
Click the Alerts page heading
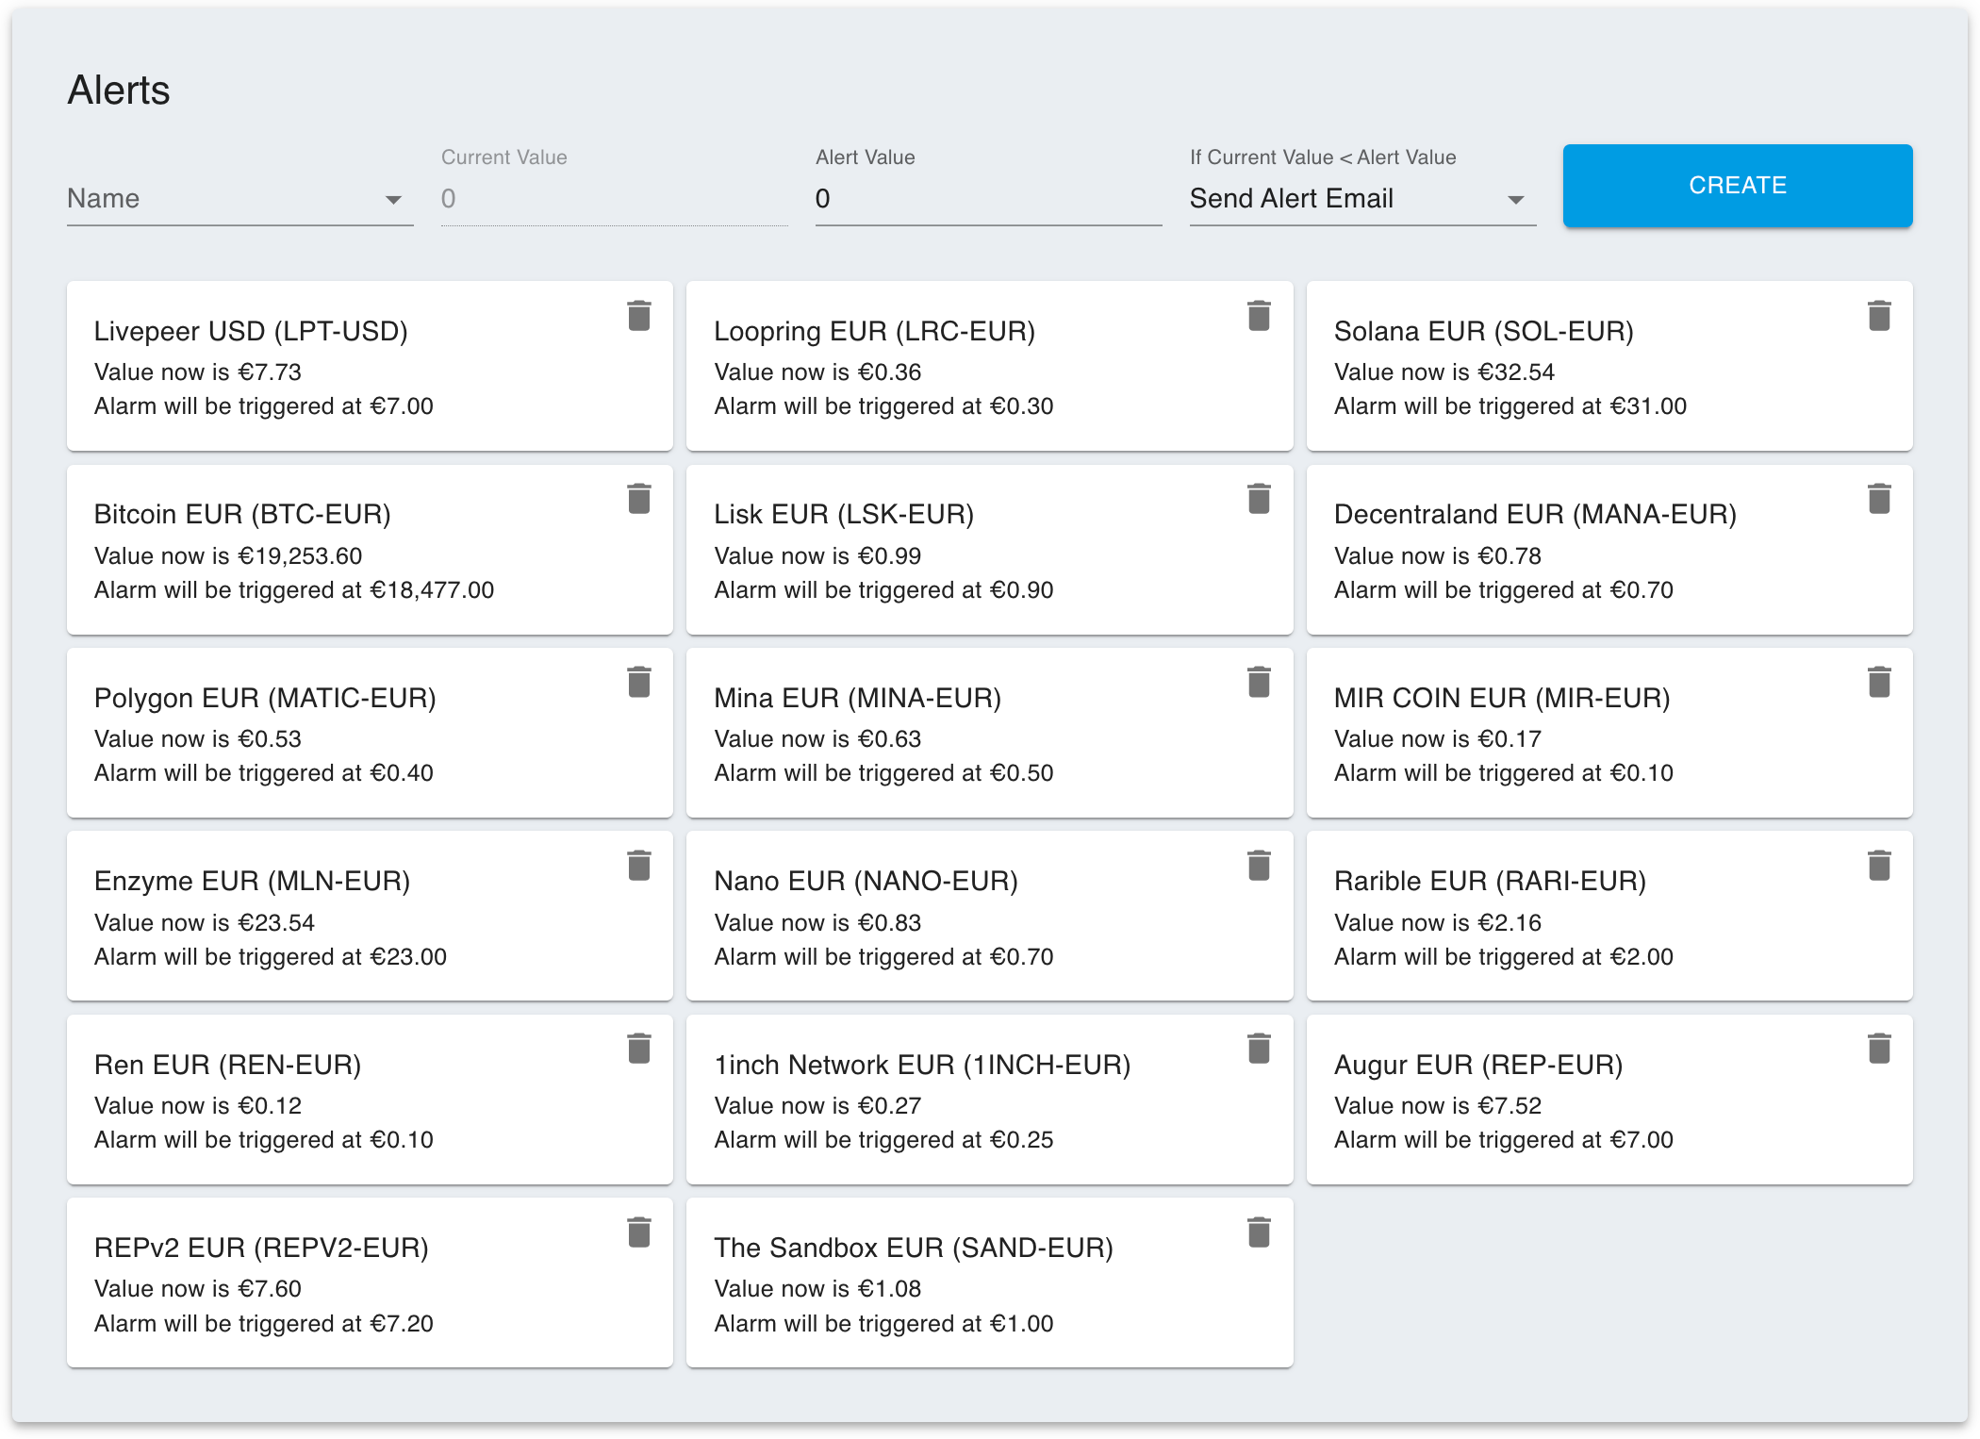[x=119, y=91]
